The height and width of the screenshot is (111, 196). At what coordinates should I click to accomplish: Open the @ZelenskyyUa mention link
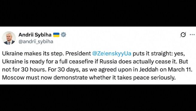coord(112,53)
